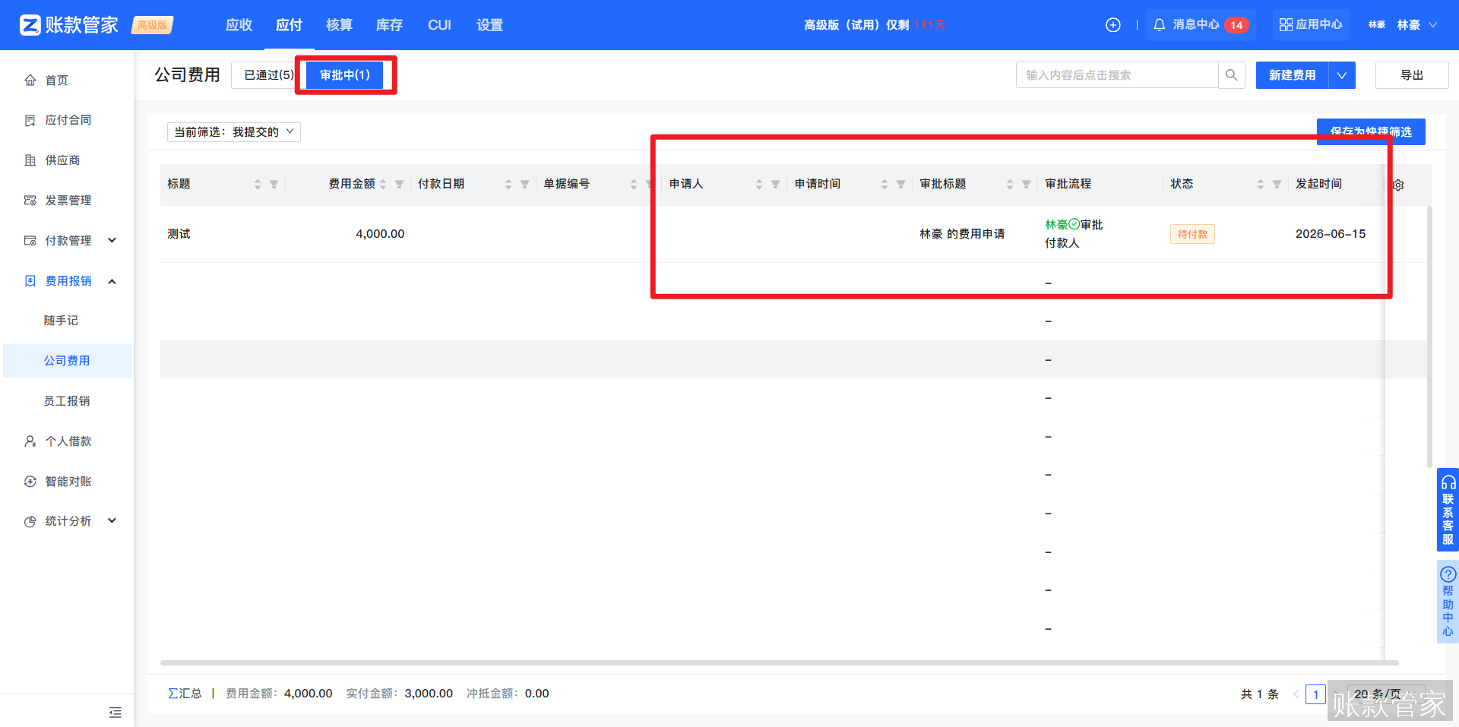Click 保存为快捷筛选 button
This screenshot has height=727, width=1459.
point(1371,131)
